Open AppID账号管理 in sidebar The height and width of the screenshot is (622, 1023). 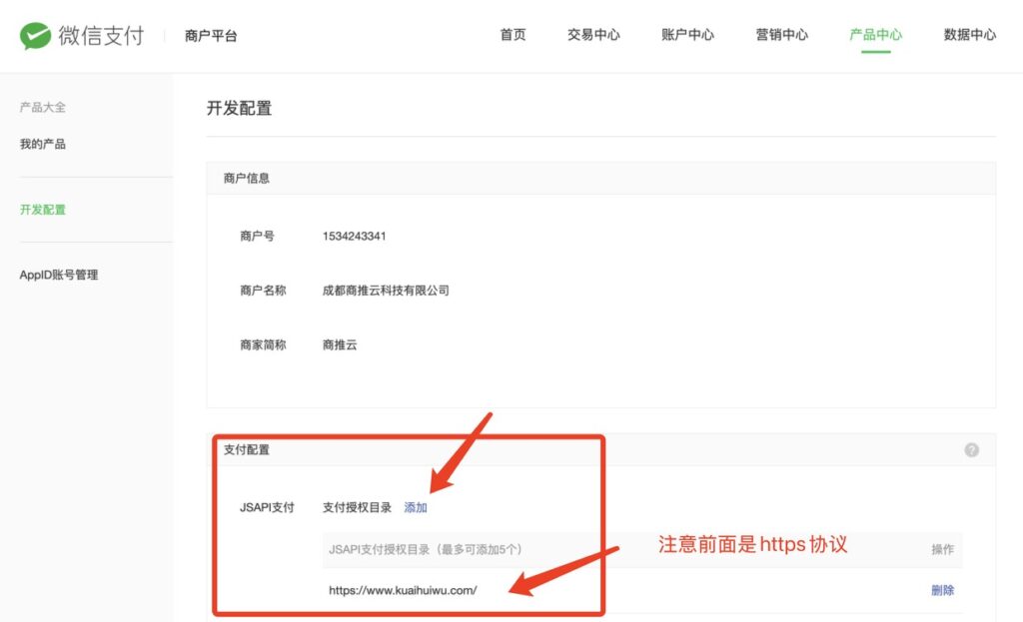tap(59, 275)
